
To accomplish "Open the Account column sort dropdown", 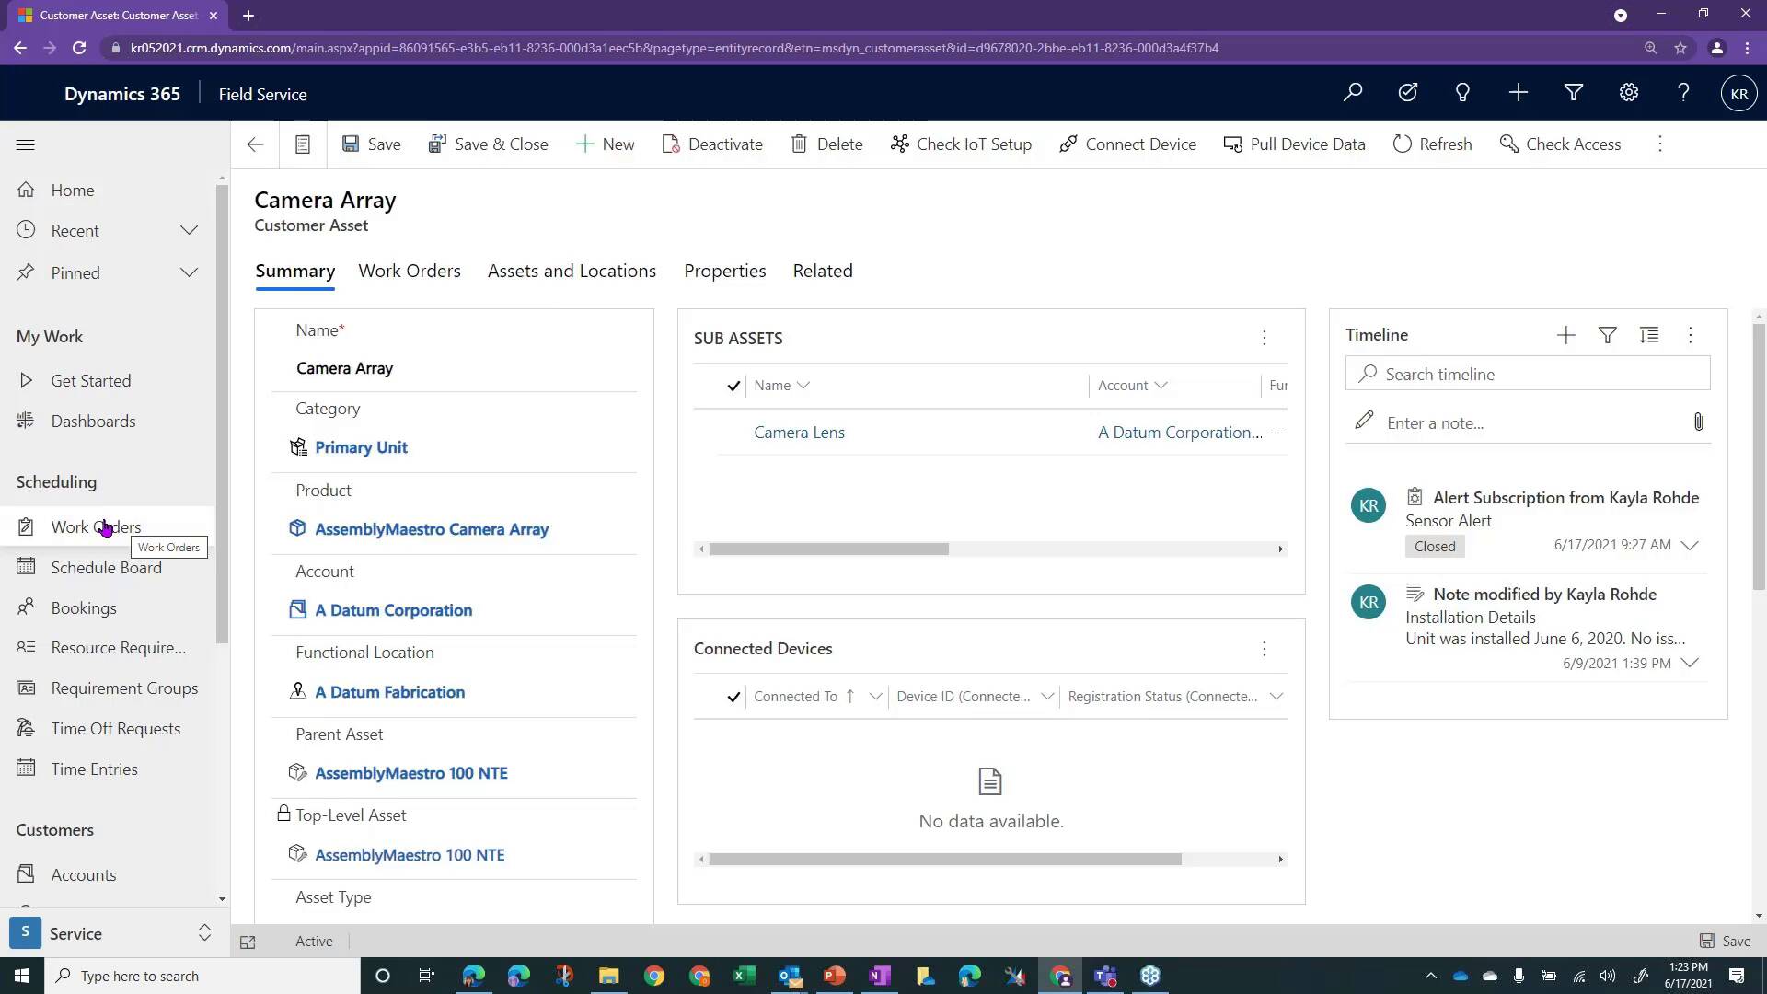I will click(1161, 385).
